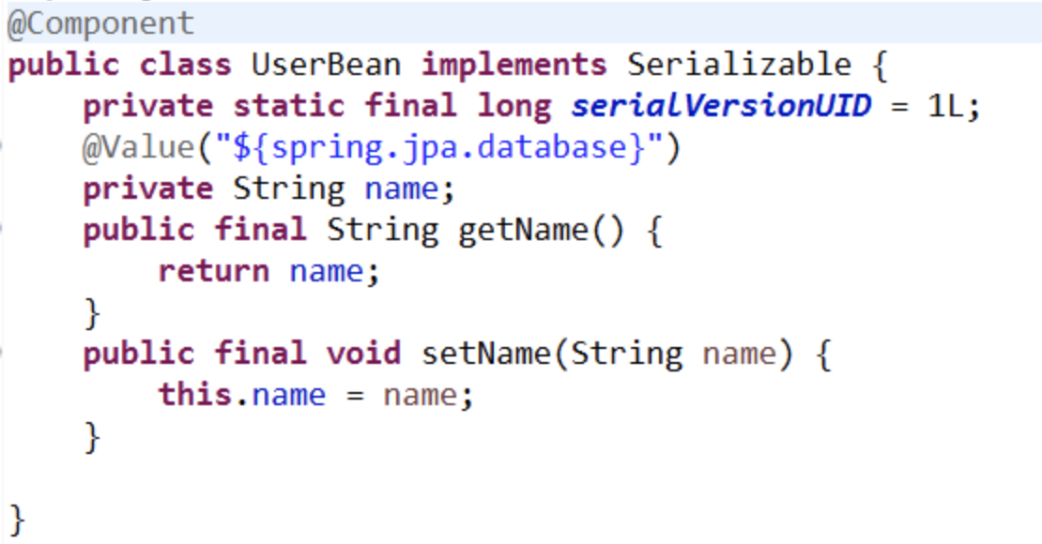This screenshot has width=1042, height=544.
Task: Click the getName method name
Action: point(523,231)
